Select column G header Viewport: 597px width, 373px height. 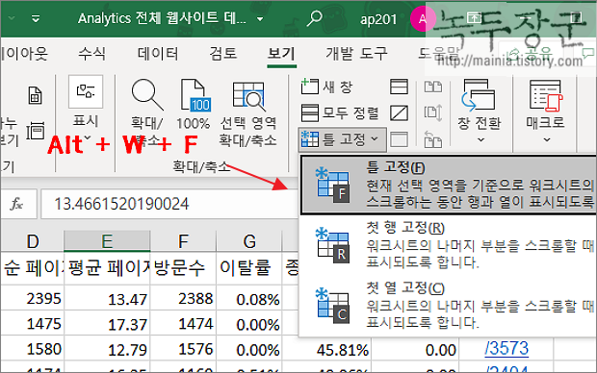pyautogui.click(x=249, y=241)
